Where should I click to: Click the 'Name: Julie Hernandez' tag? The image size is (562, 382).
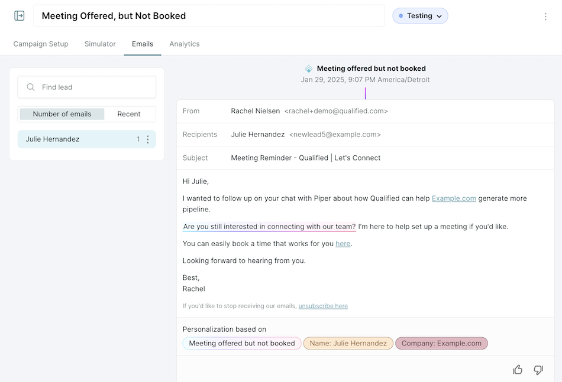348,344
